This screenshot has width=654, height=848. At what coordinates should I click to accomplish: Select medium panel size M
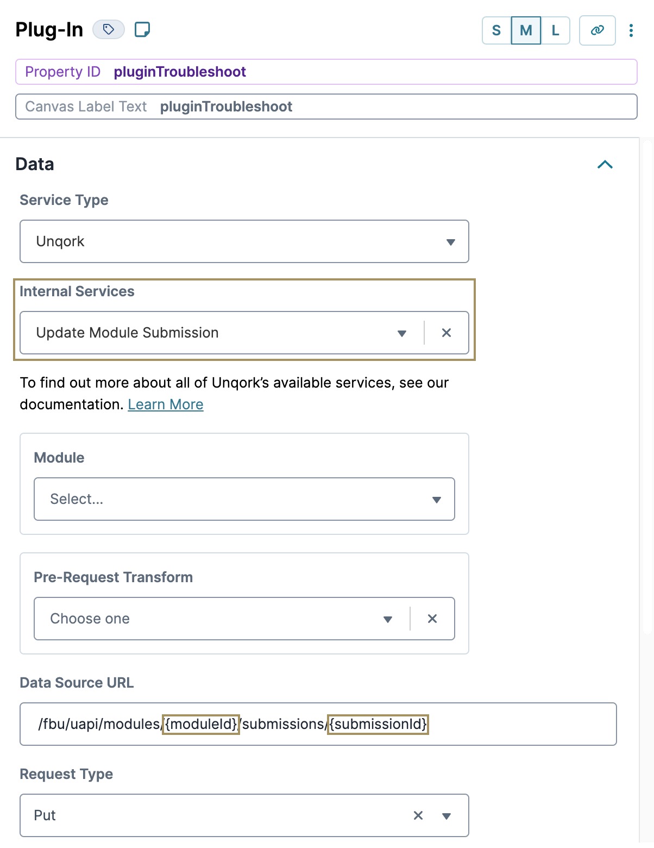coord(526,30)
